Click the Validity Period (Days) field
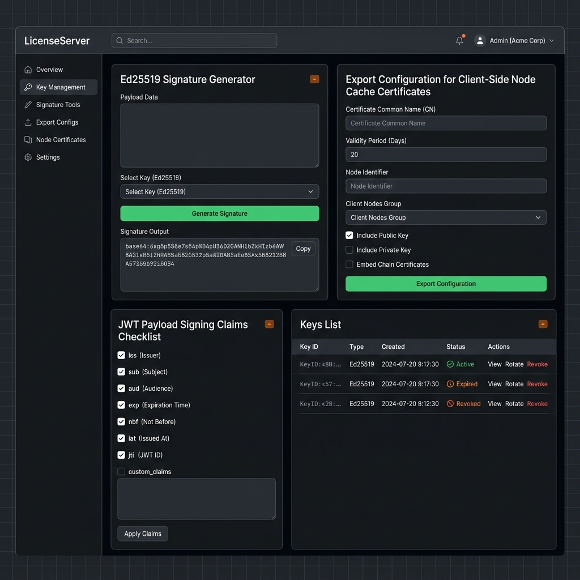The width and height of the screenshot is (580, 580). pyautogui.click(x=446, y=155)
